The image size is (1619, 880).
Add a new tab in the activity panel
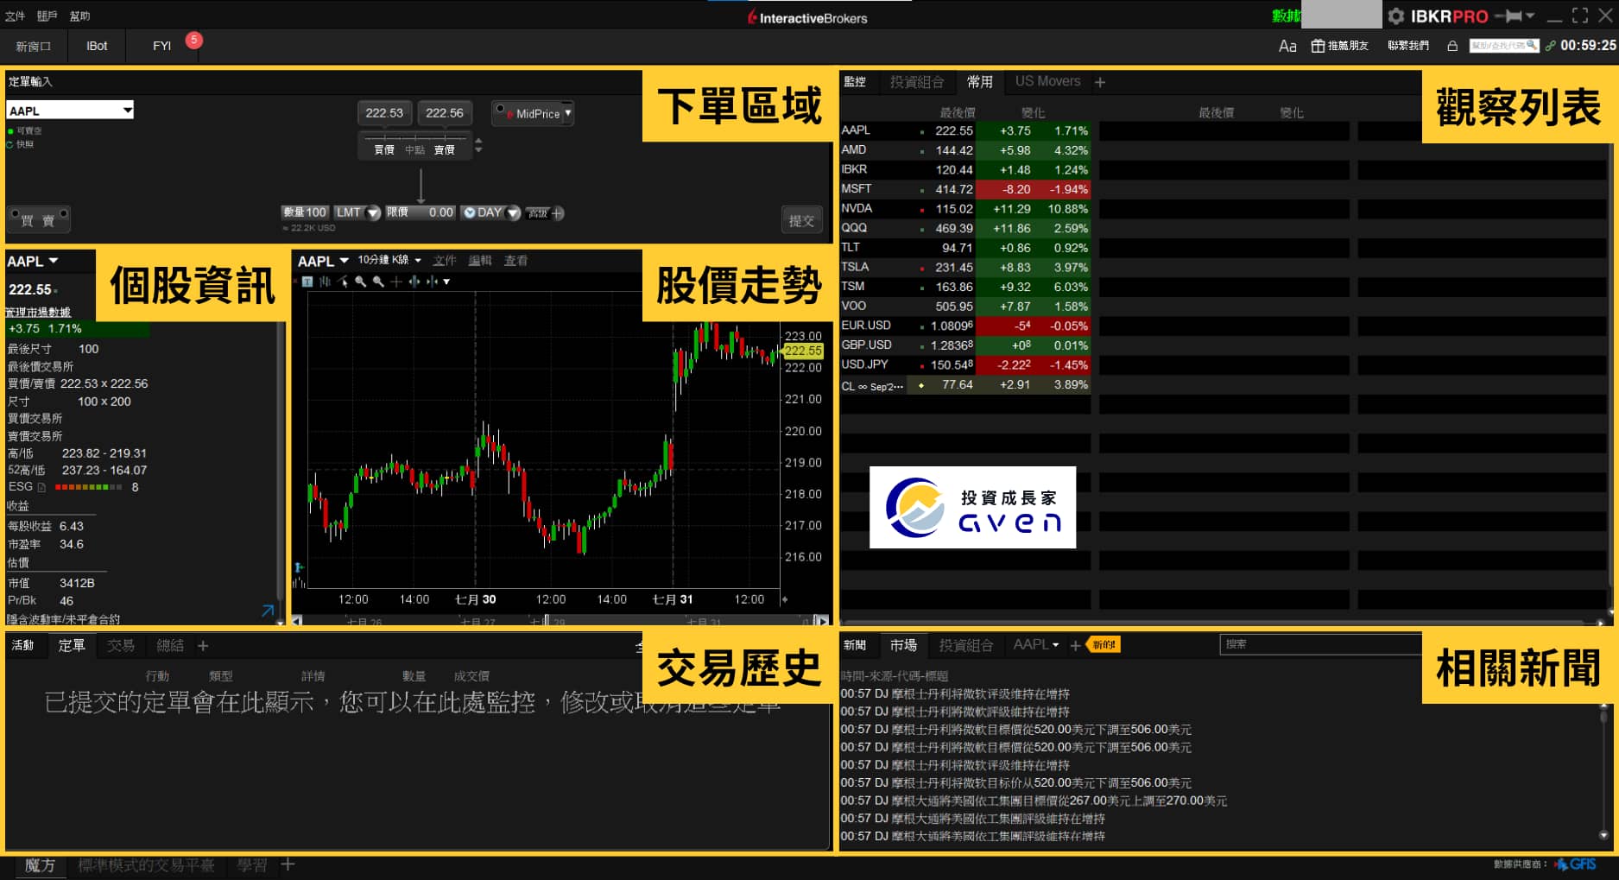(x=203, y=646)
